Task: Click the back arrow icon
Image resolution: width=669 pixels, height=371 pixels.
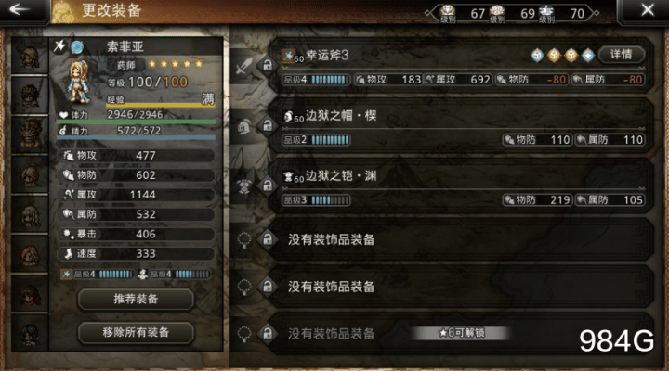Action: [x=20, y=9]
